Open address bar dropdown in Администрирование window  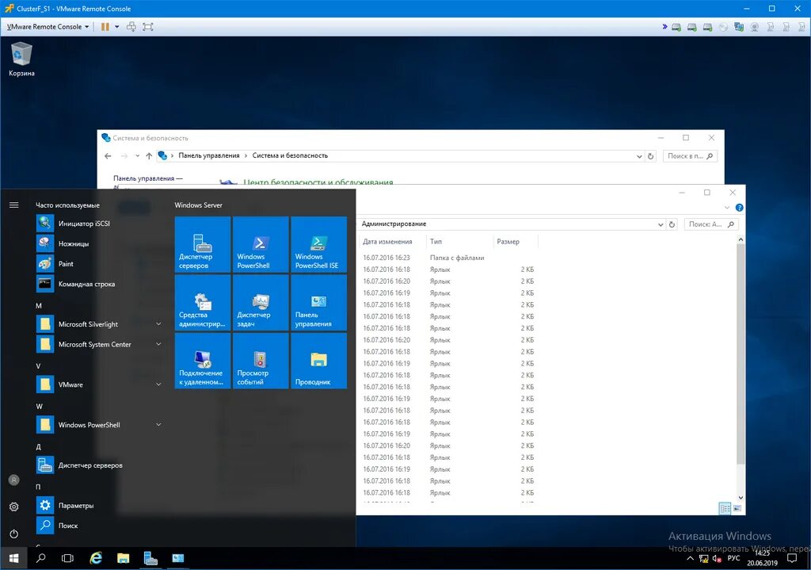click(661, 224)
